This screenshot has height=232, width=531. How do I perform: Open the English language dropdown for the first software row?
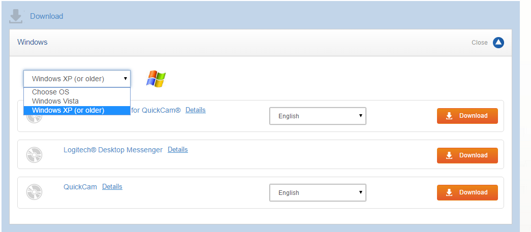point(318,116)
